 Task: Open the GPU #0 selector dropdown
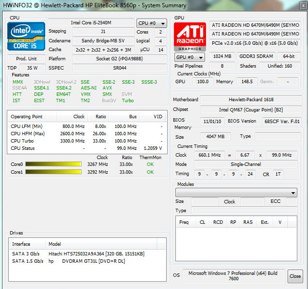point(189,57)
